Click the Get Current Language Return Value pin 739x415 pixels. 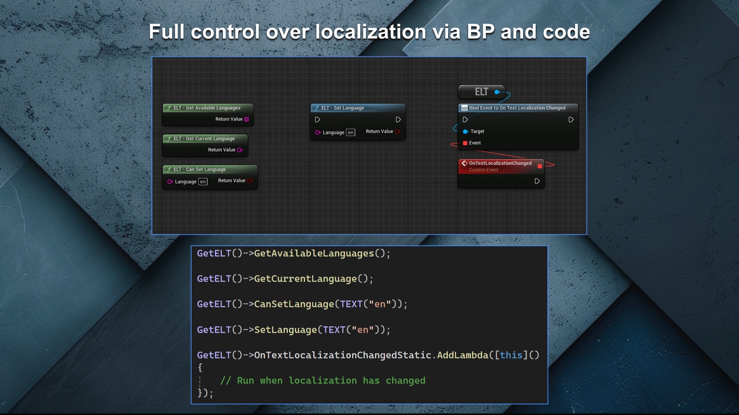[240, 150]
